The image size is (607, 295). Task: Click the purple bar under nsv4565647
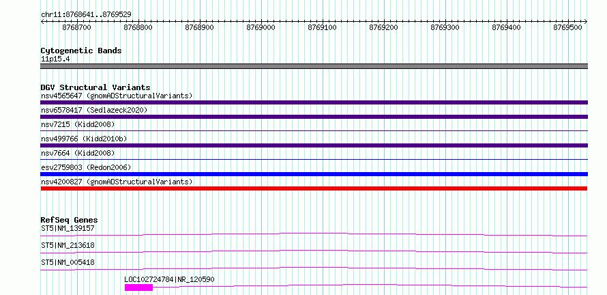(314, 102)
